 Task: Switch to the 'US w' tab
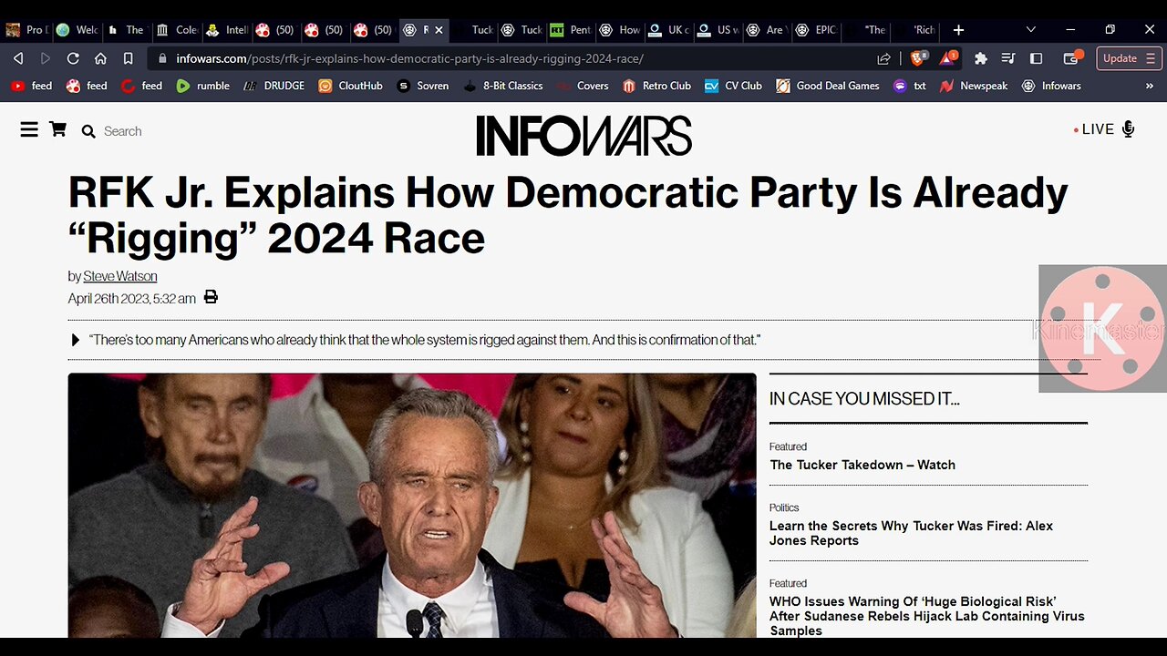click(718, 30)
